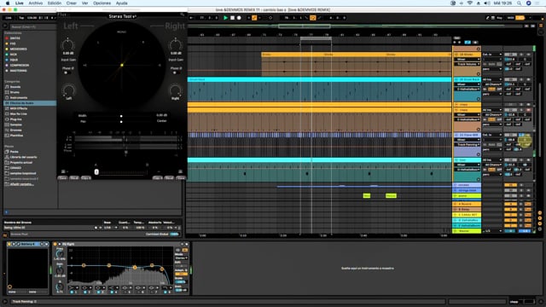
Task: Click the browser search field
Action: [33, 26]
